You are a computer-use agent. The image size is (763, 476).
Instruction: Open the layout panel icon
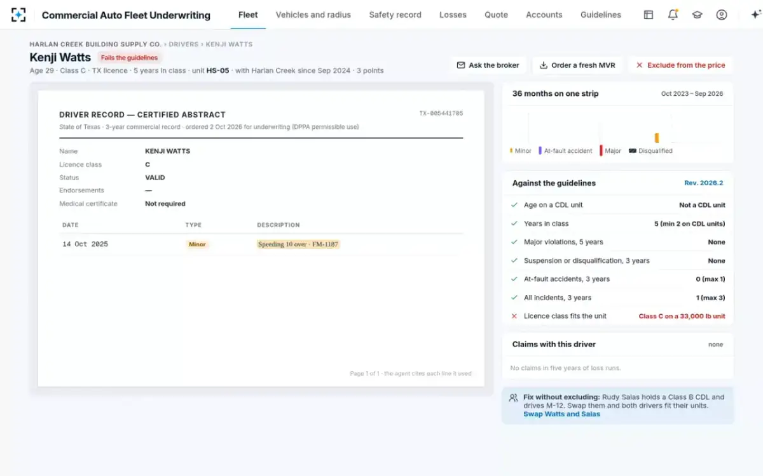(649, 15)
